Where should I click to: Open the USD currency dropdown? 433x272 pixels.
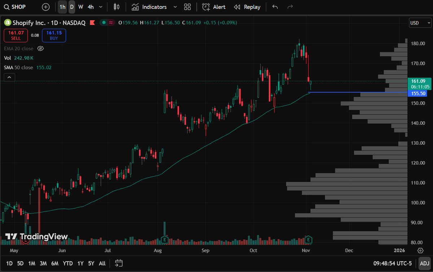pos(420,23)
